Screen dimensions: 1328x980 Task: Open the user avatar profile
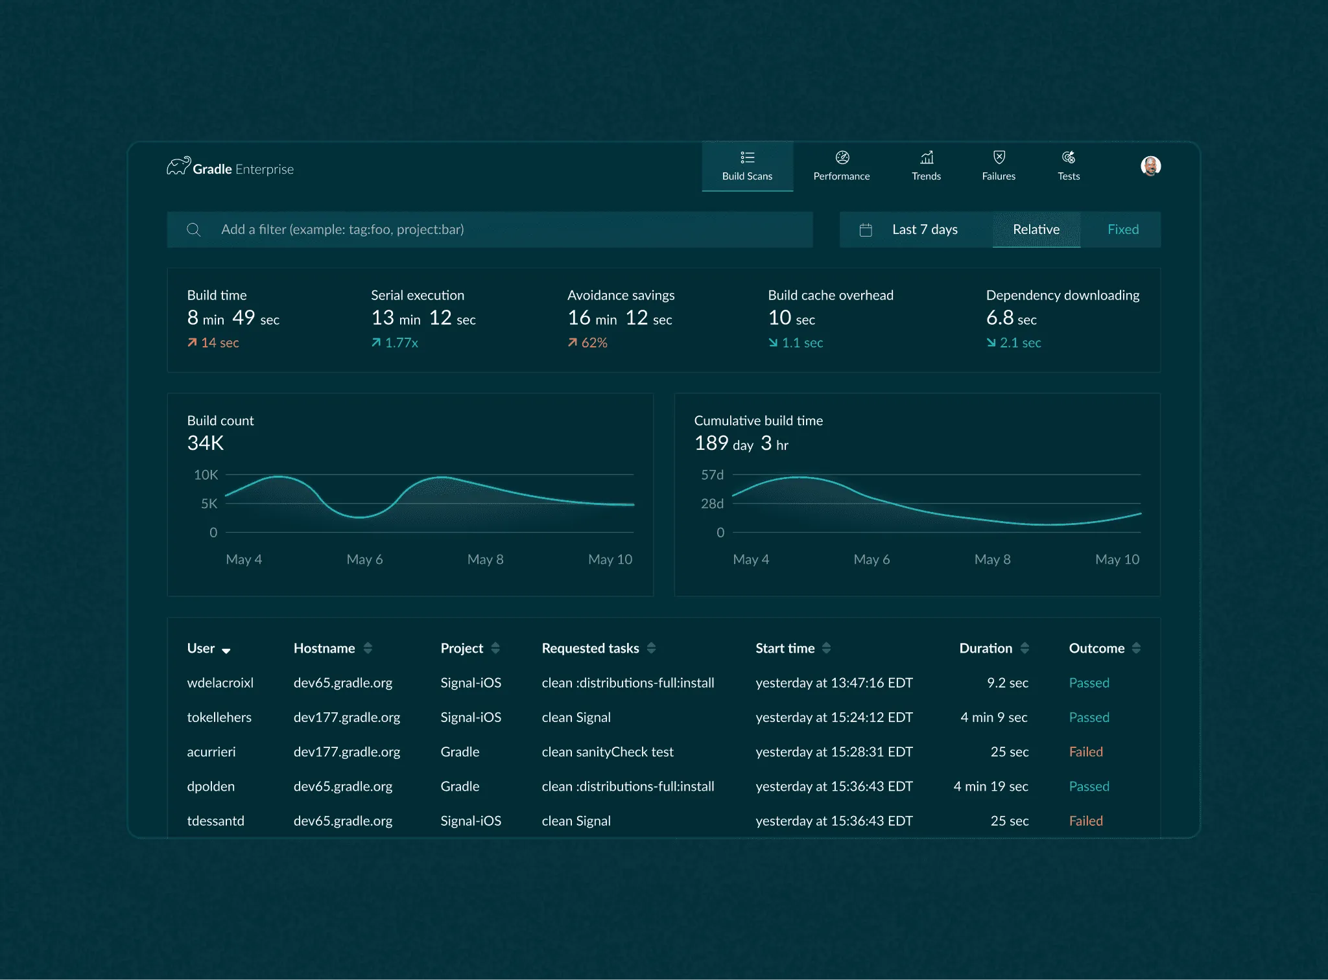(x=1150, y=166)
